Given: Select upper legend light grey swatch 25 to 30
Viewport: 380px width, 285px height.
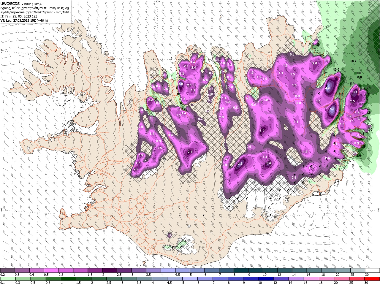Looking at the screenshot, I should point(357,270).
